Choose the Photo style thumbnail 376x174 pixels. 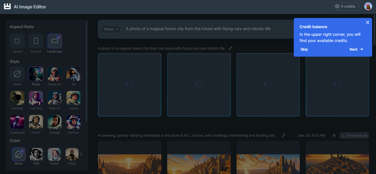[36, 74]
